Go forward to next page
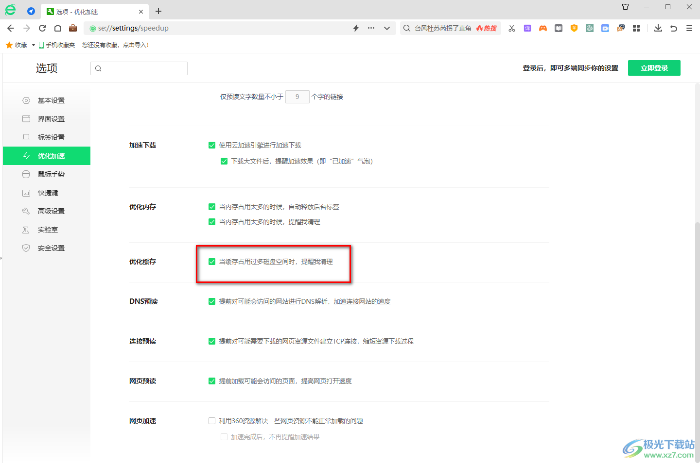 point(27,28)
